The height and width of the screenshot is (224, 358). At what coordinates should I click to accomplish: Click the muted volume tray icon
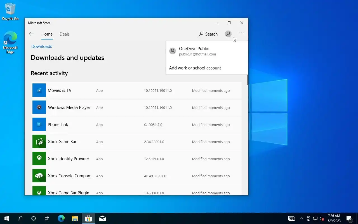pos(322,218)
